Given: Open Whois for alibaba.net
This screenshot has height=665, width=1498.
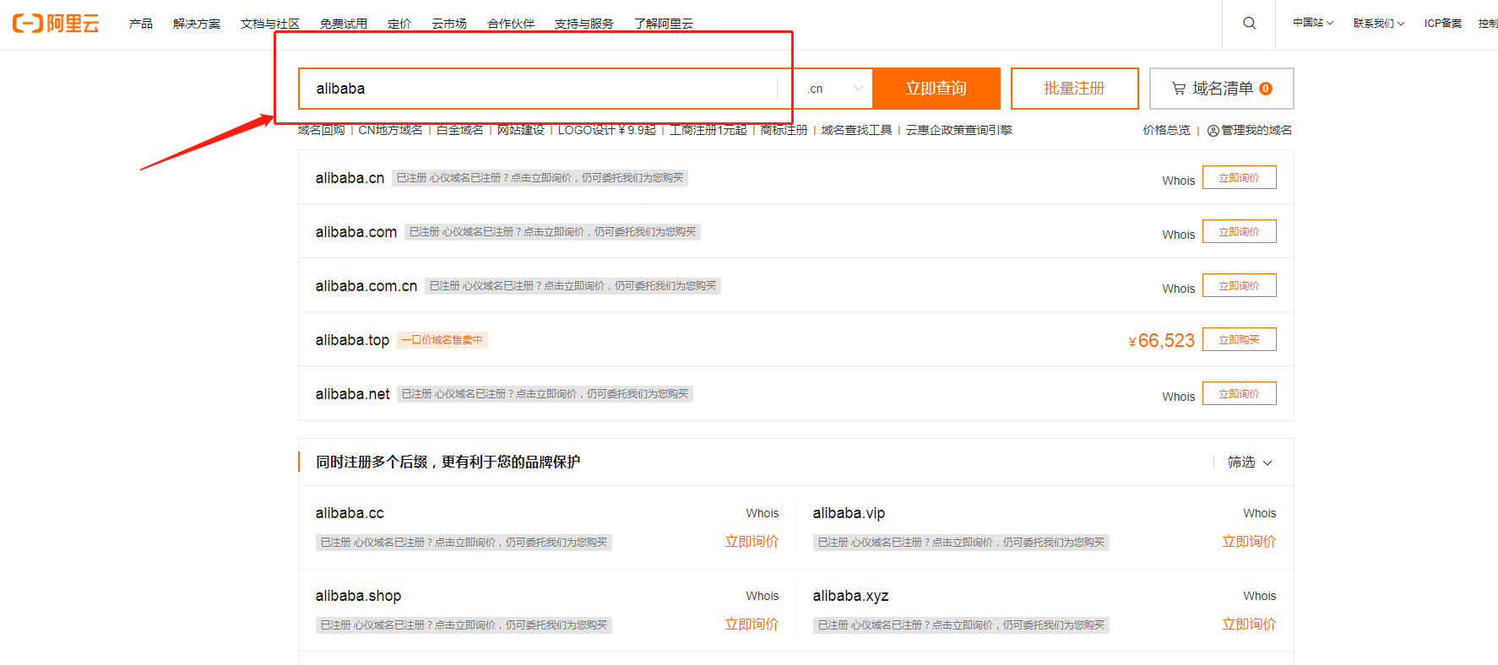Looking at the screenshot, I should tap(1179, 397).
